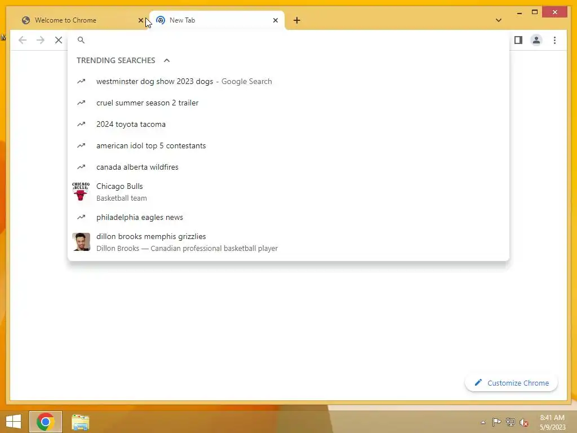Go forward with the forward arrow
This screenshot has width=577, height=433.
[x=41, y=40]
